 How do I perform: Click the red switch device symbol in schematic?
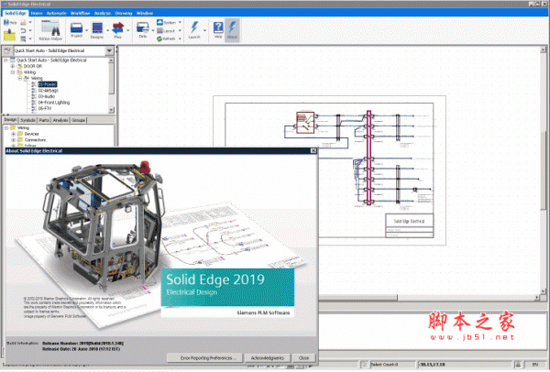[x=305, y=123]
